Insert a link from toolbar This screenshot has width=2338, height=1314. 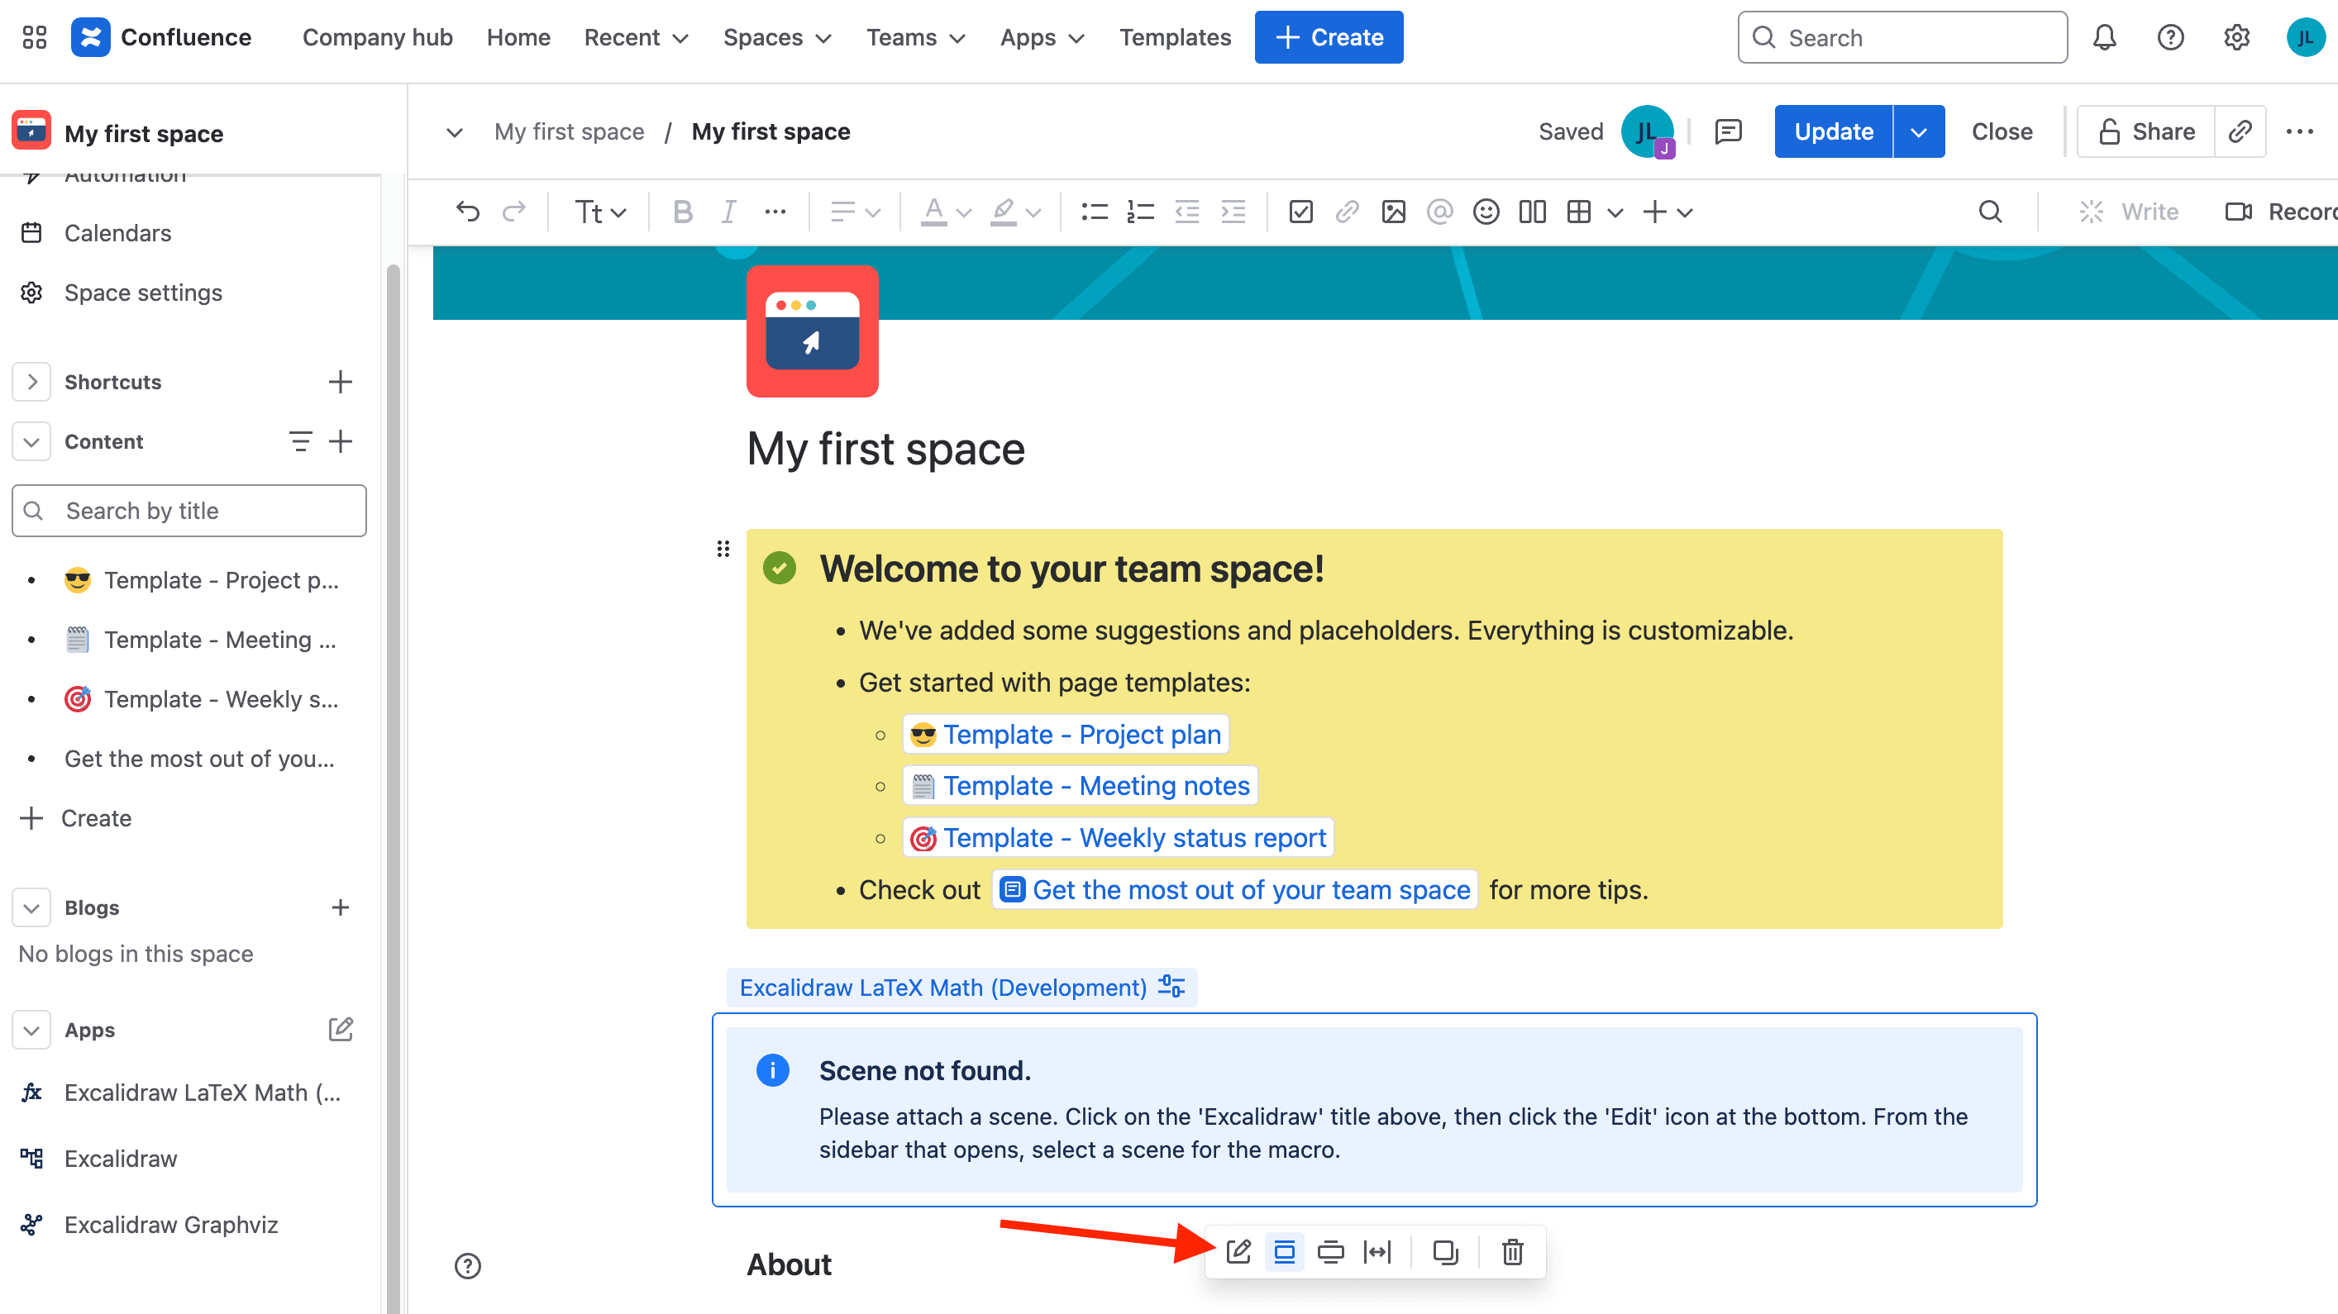tap(1347, 212)
